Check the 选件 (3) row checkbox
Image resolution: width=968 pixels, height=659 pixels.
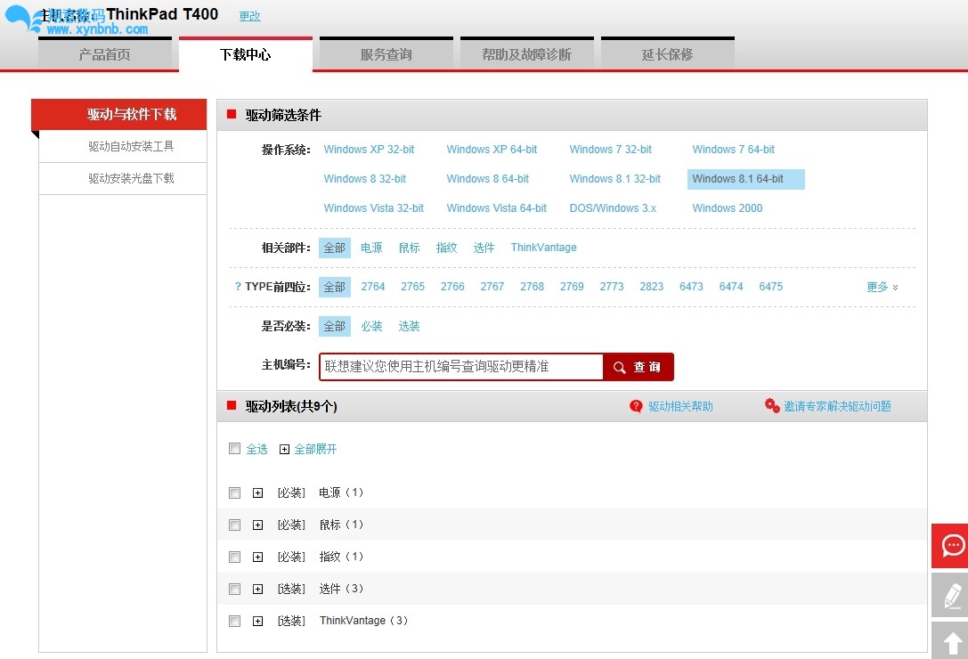point(234,590)
